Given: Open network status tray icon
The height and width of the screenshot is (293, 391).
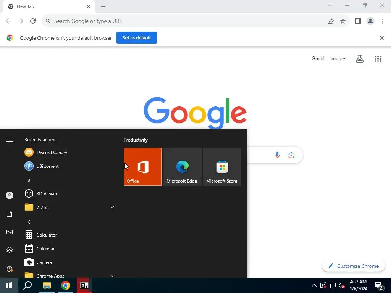Looking at the screenshot, I should pos(333,285).
